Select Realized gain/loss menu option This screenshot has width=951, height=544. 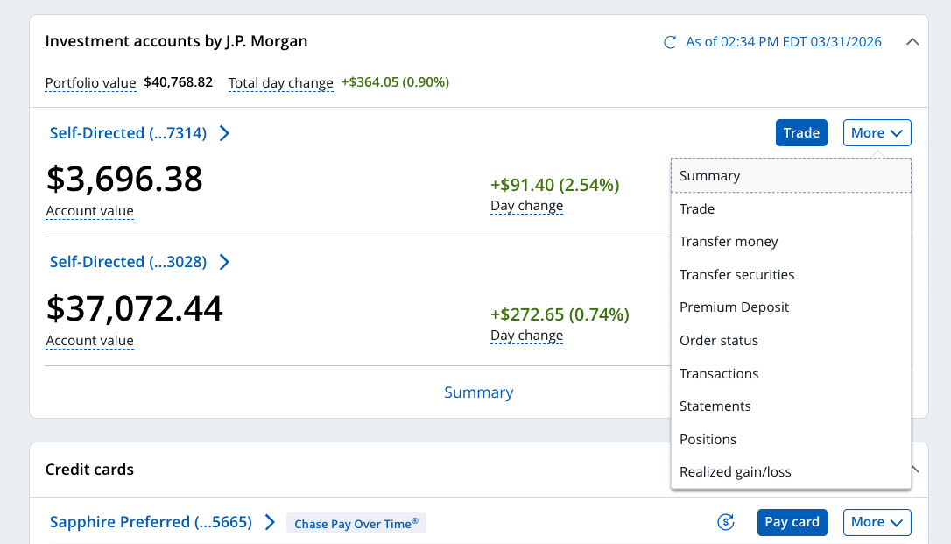pyautogui.click(x=791, y=472)
